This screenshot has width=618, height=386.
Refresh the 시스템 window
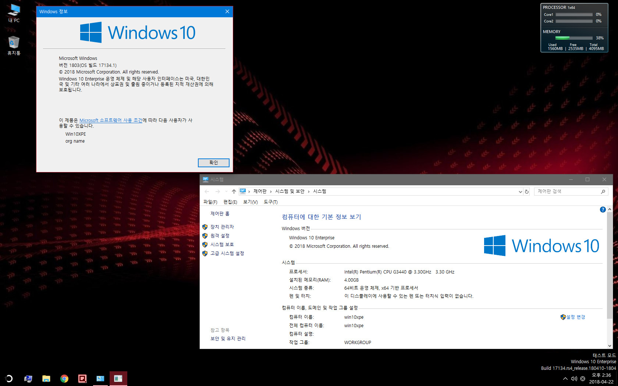point(527,192)
